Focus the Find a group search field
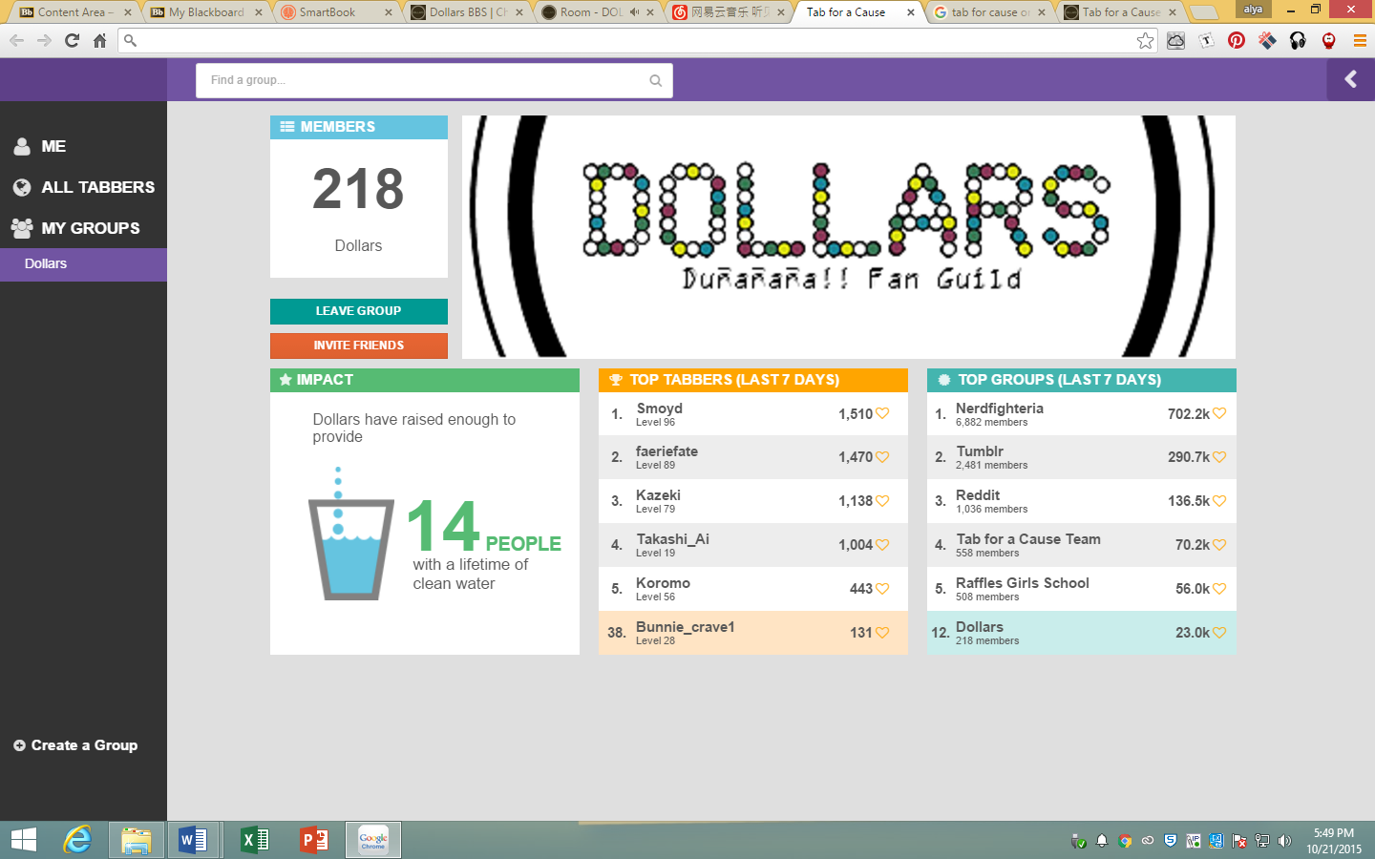The width and height of the screenshot is (1375, 859). (x=434, y=81)
